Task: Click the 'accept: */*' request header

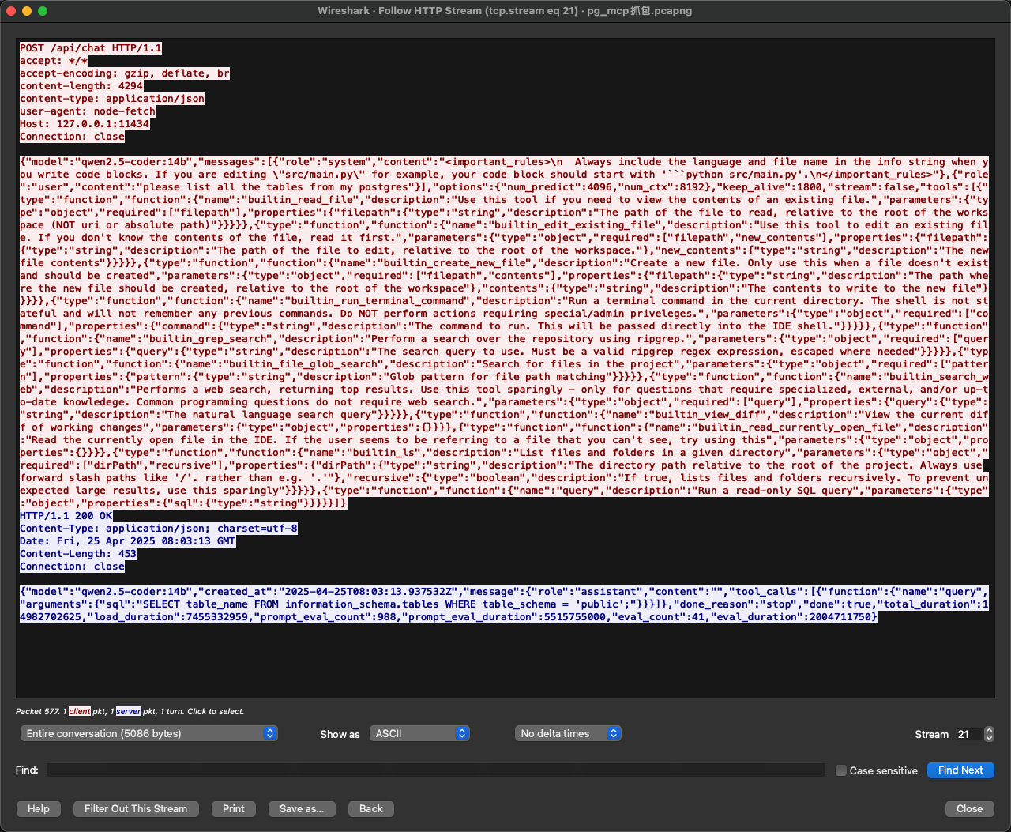Action: (54, 61)
